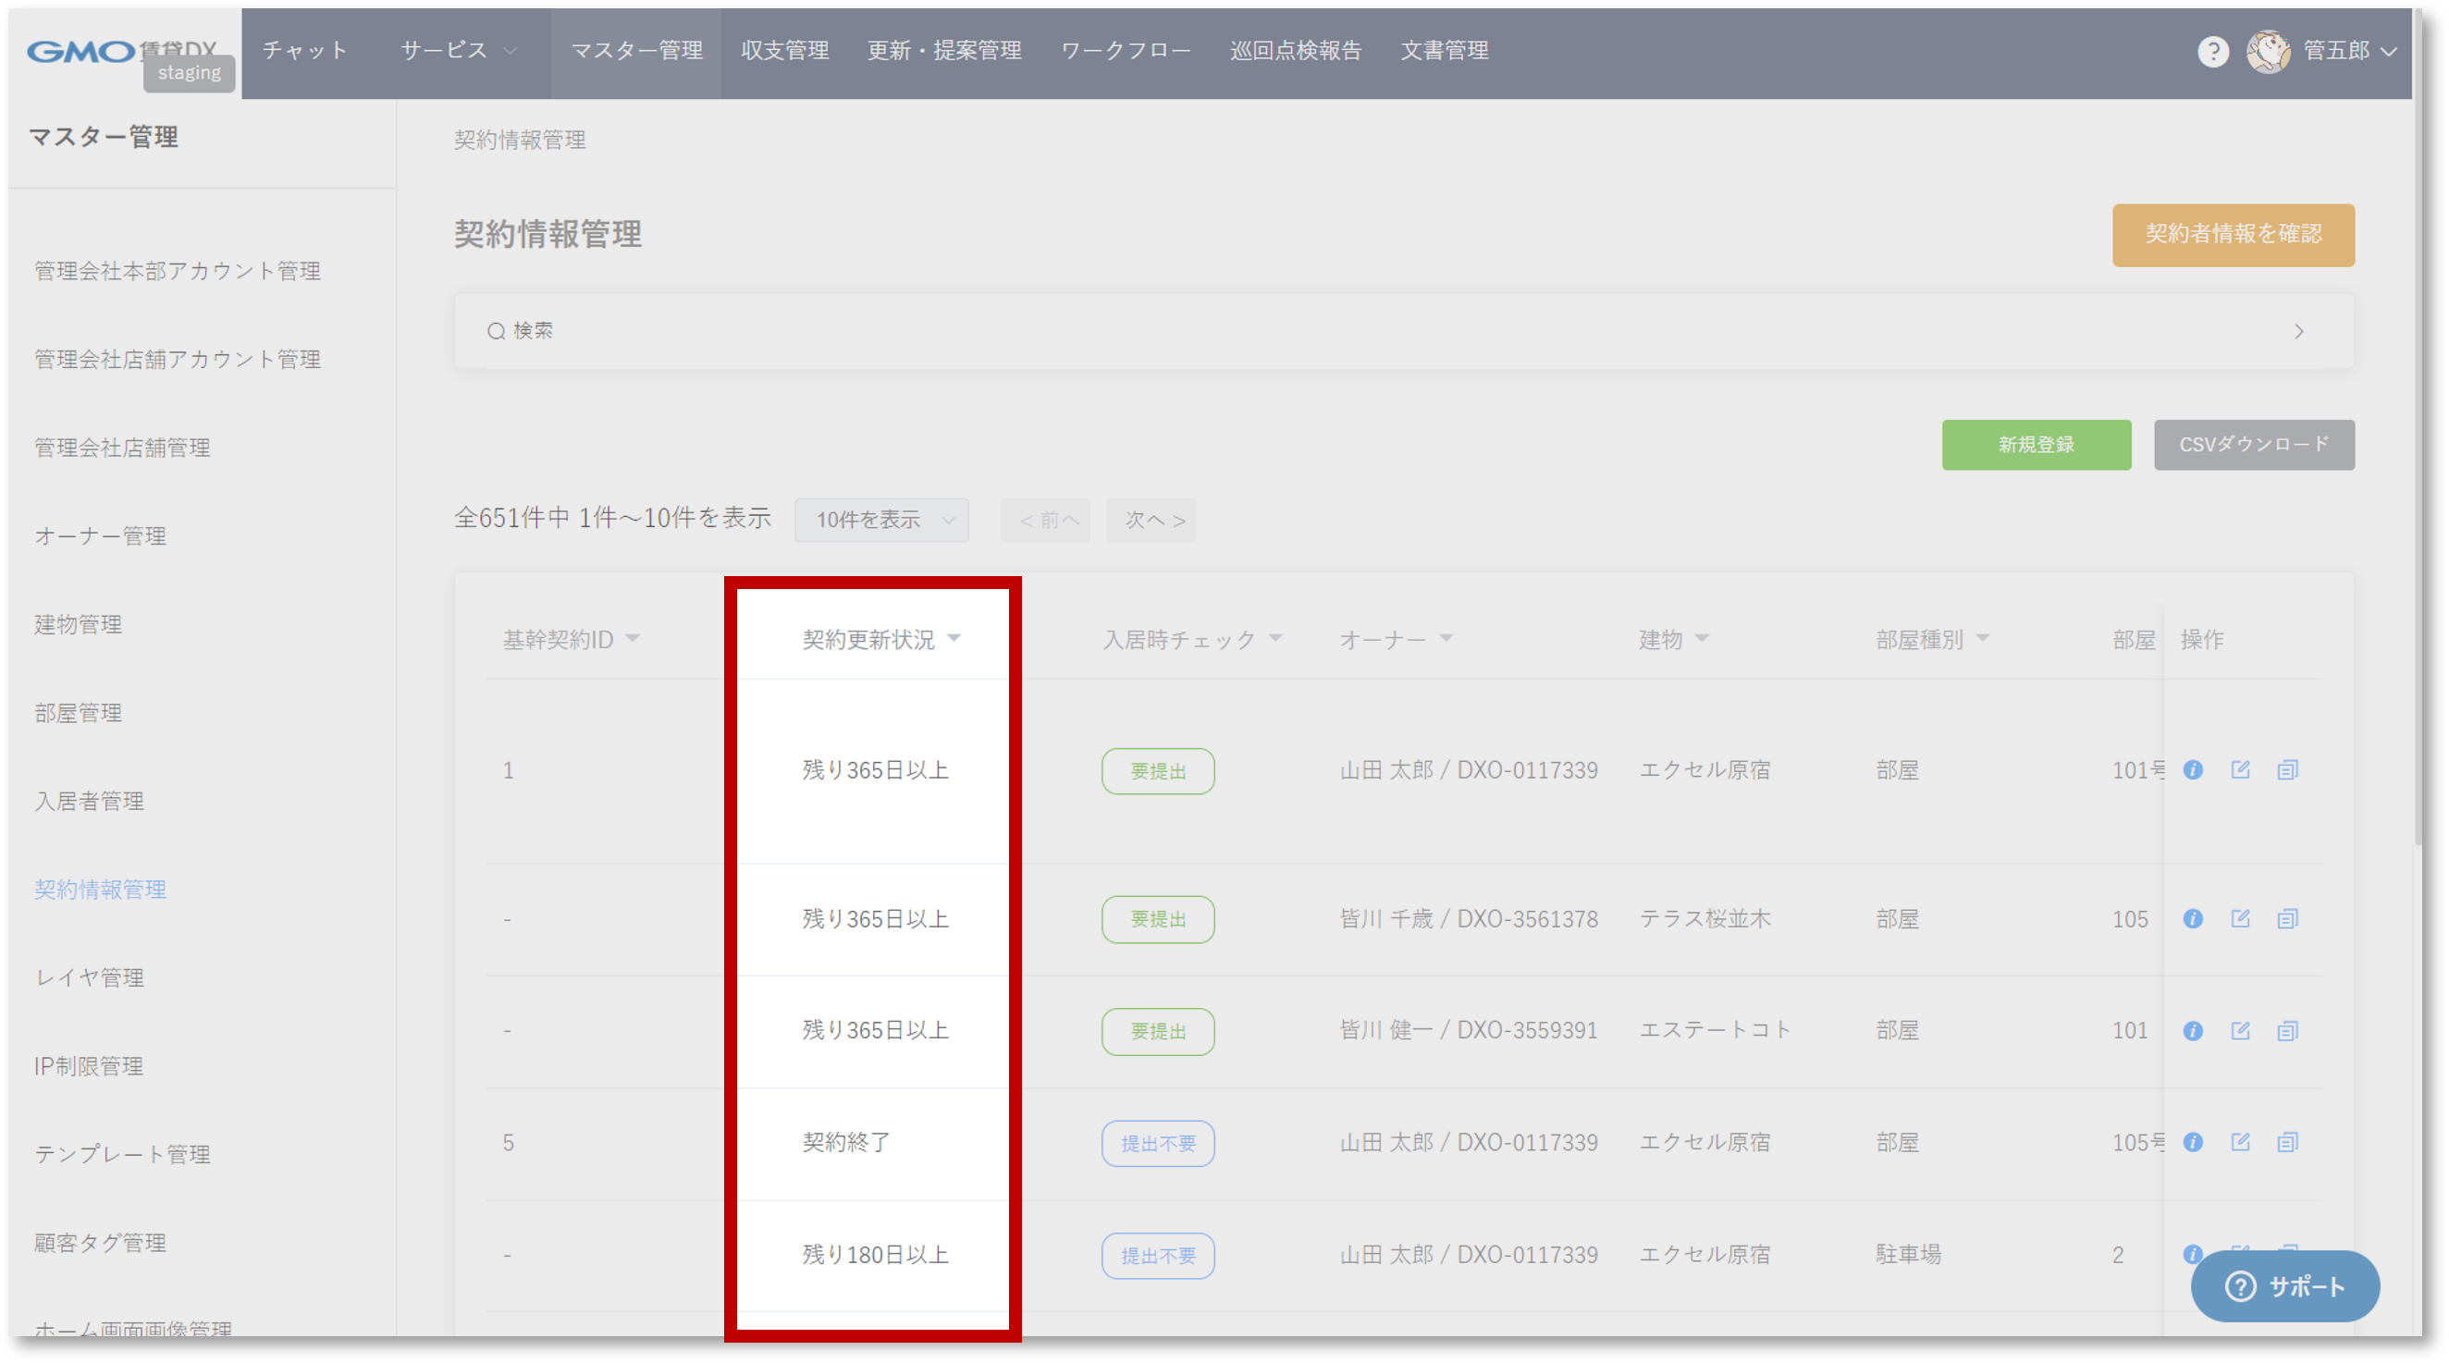
Task: Click the copy icon for the first contract row
Action: pos(2287,770)
